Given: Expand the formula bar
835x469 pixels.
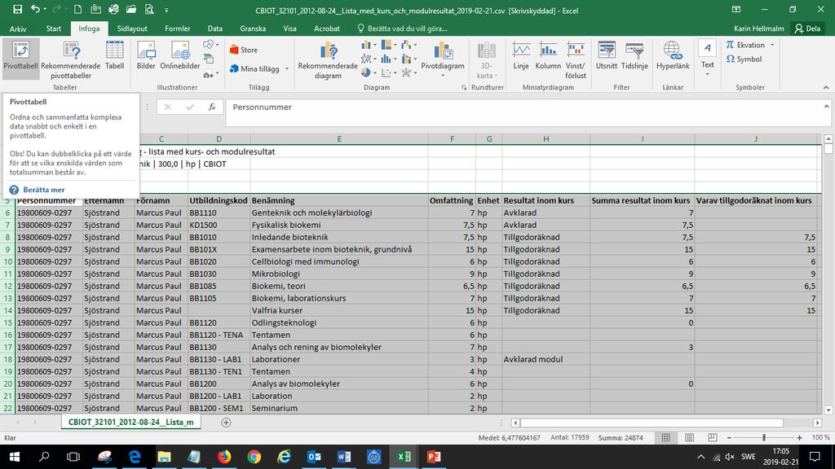Looking at the screenshot, I should 827,107.
